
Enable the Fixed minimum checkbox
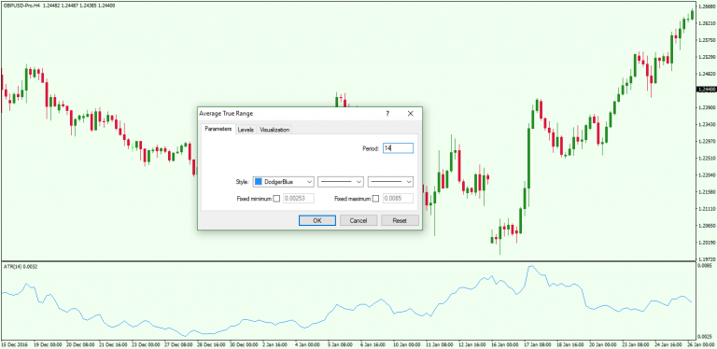(276, 199)
